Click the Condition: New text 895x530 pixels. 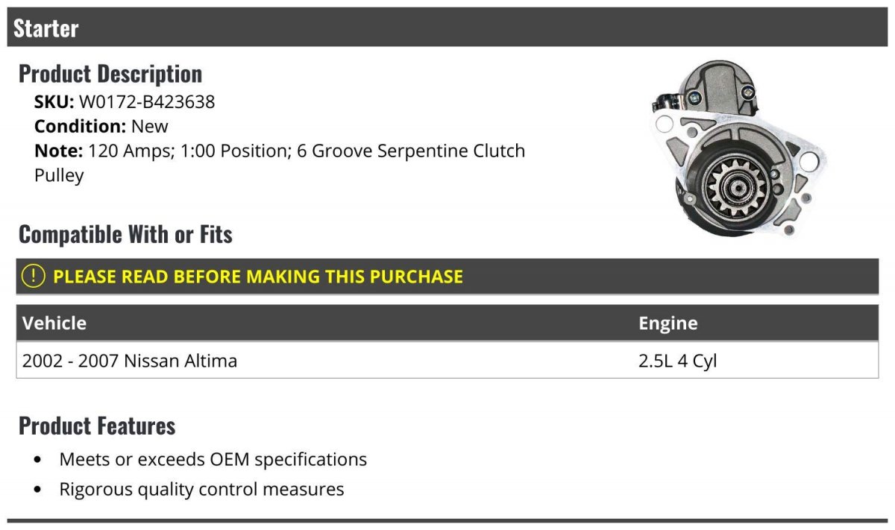click(101, 126)
